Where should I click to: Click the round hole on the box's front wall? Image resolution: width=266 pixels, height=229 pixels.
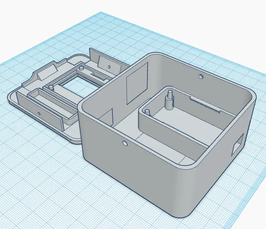[x=125, y=143]
